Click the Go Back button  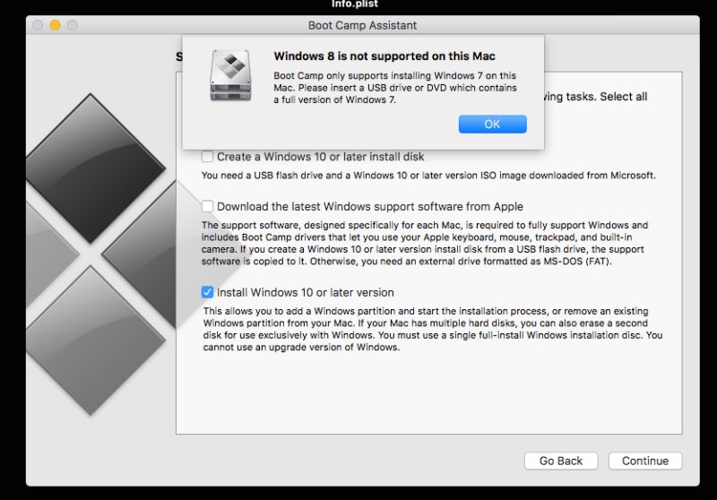tap(561, 461)
